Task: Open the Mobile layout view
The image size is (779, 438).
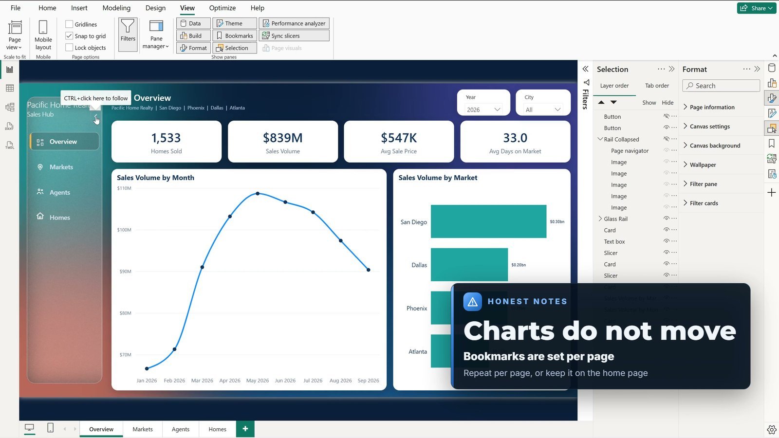Action: coord(43,36)
